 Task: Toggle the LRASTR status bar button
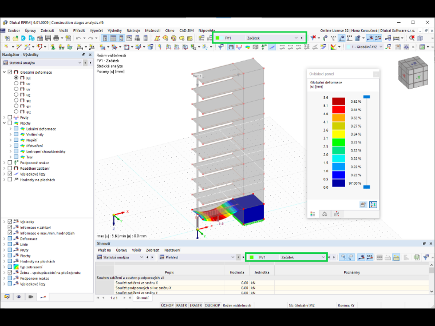tap(196, 305)
